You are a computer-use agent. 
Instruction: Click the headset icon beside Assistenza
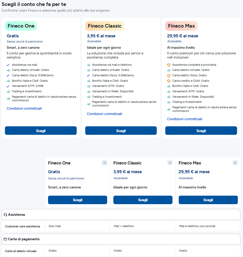click(x=5, y=214)
